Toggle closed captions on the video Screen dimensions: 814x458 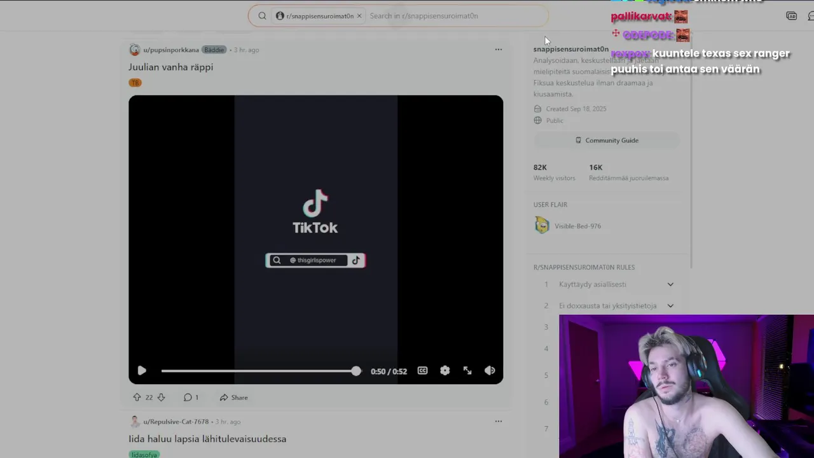tap(422, 371)
